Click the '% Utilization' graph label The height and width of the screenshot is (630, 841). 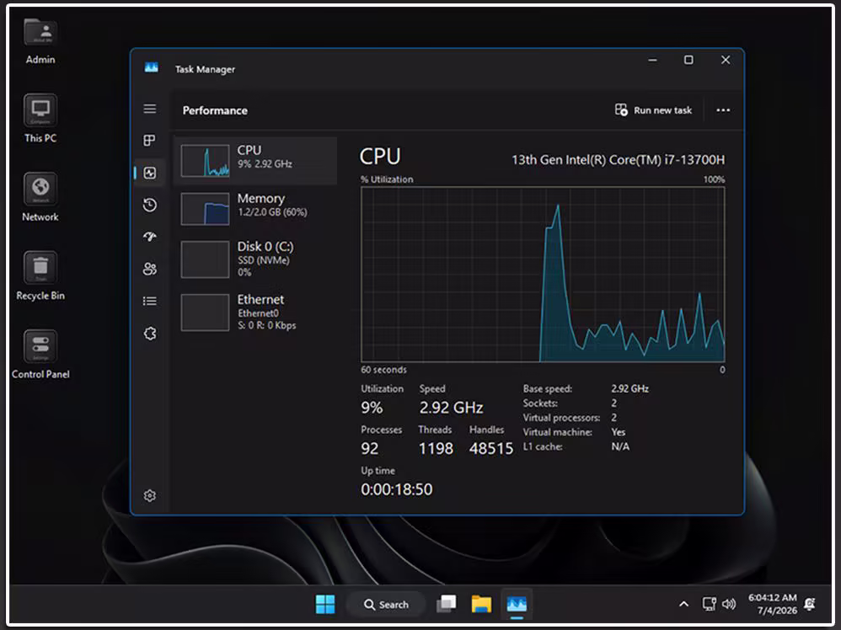click(387, 179)
